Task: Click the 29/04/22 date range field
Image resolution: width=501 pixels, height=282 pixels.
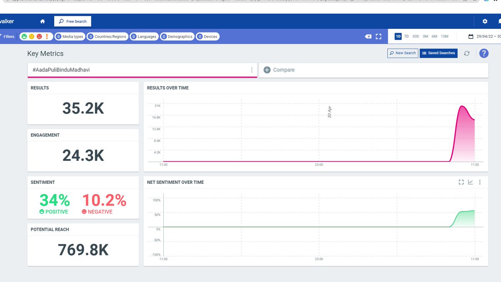Action: click(x=488, y=36)
